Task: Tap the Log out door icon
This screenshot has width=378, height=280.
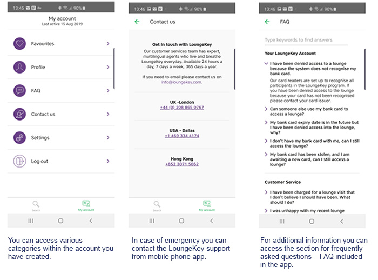Action: (20, 161)
